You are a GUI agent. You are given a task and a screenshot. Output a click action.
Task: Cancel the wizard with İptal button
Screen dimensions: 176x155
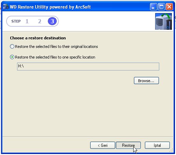pos(157,145)
